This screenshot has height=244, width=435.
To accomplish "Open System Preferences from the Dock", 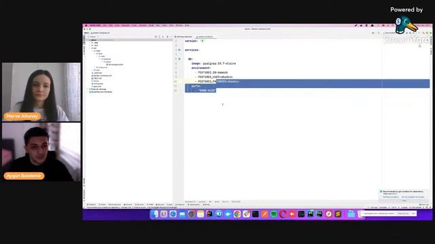I will (191, 214).
